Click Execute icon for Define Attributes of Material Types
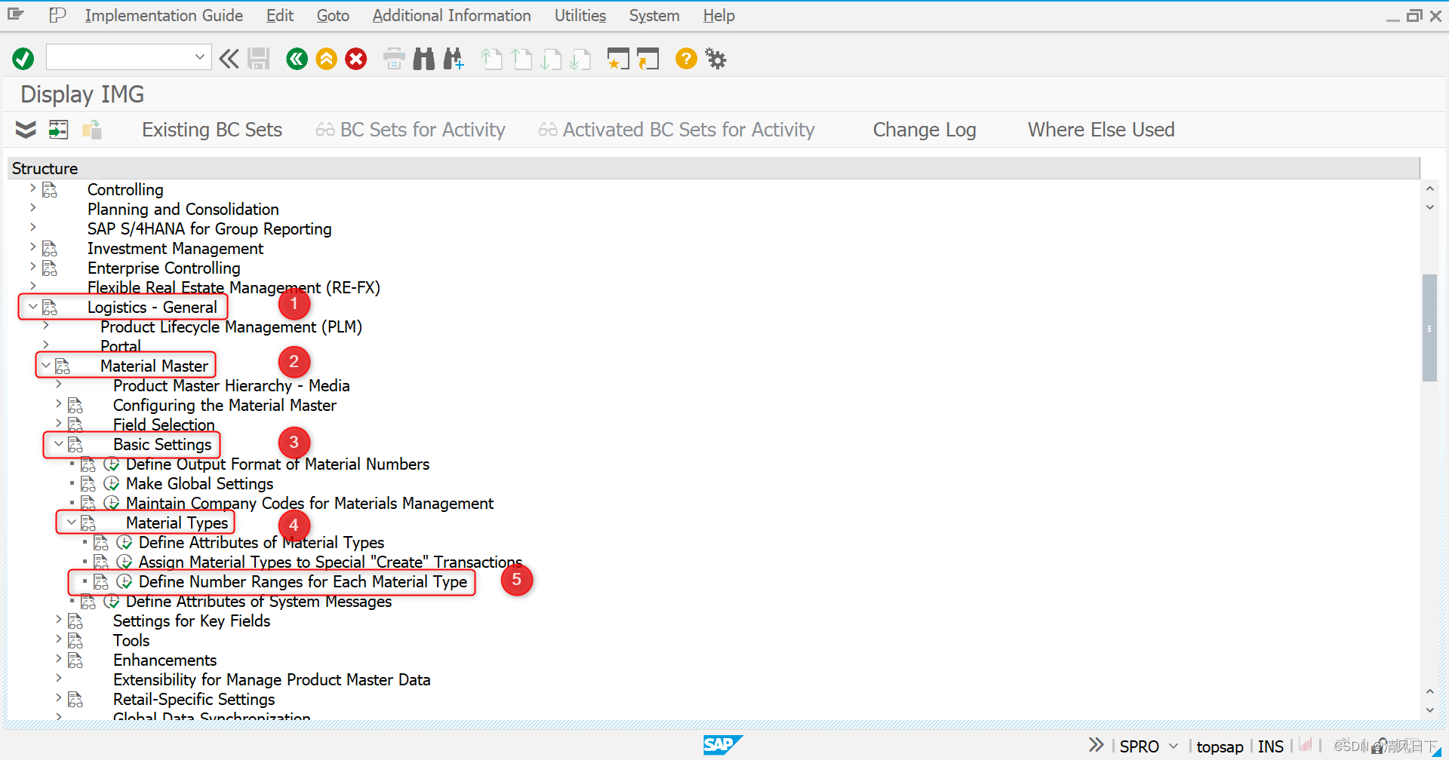Viewport: 1449px width, 760px height. [x=125, y=543]
